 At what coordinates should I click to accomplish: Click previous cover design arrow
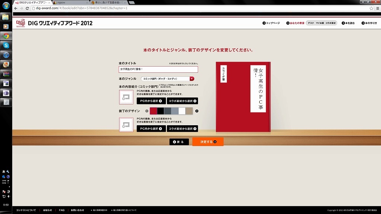147,111
